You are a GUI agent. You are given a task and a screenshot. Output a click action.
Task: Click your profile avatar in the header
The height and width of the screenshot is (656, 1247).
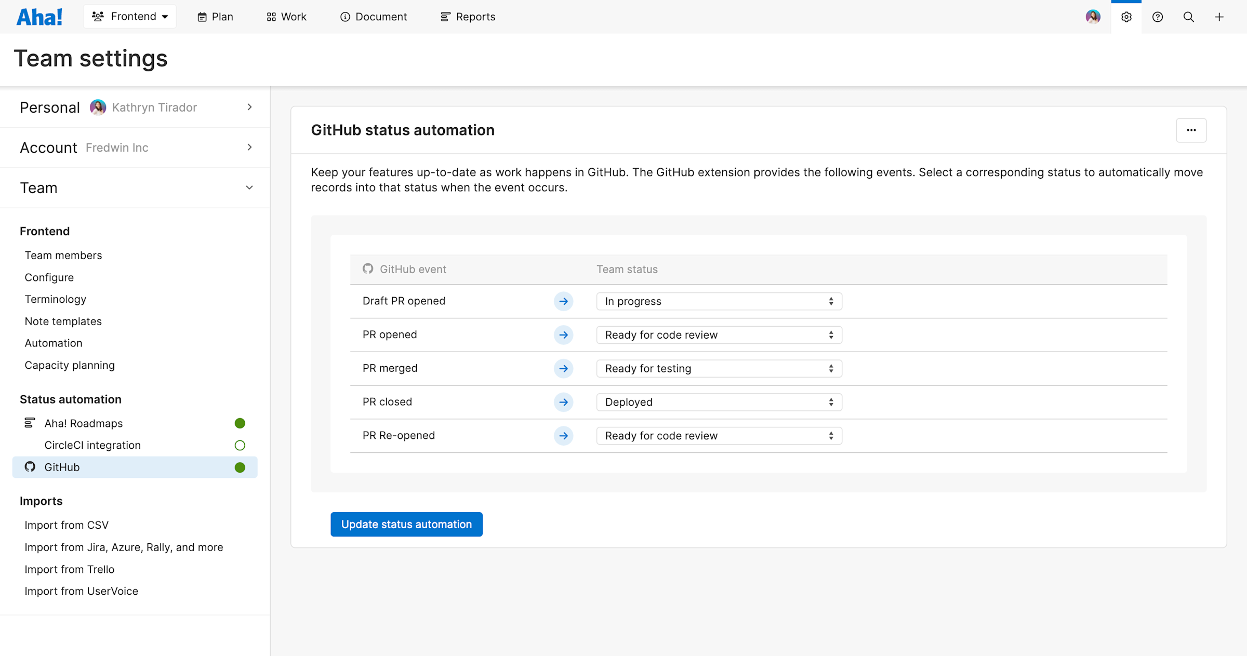(1093, 17)
